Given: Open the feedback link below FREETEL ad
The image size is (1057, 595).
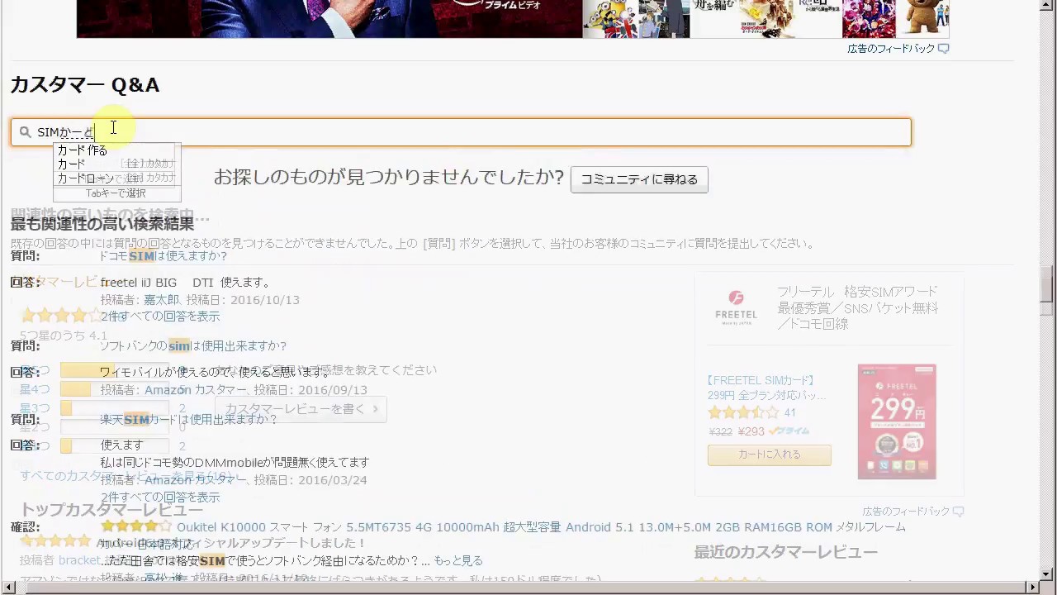Looking at the screenshot, I should click(906, 512).
